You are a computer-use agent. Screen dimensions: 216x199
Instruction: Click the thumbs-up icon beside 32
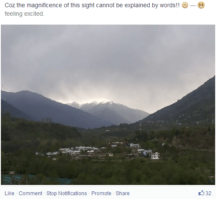point(201,193)
